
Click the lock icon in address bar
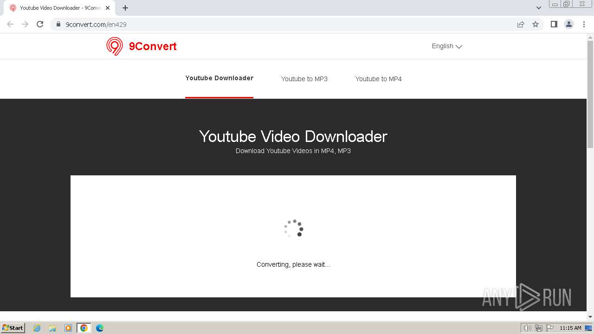pyautogui.click(x=58, y=24)
